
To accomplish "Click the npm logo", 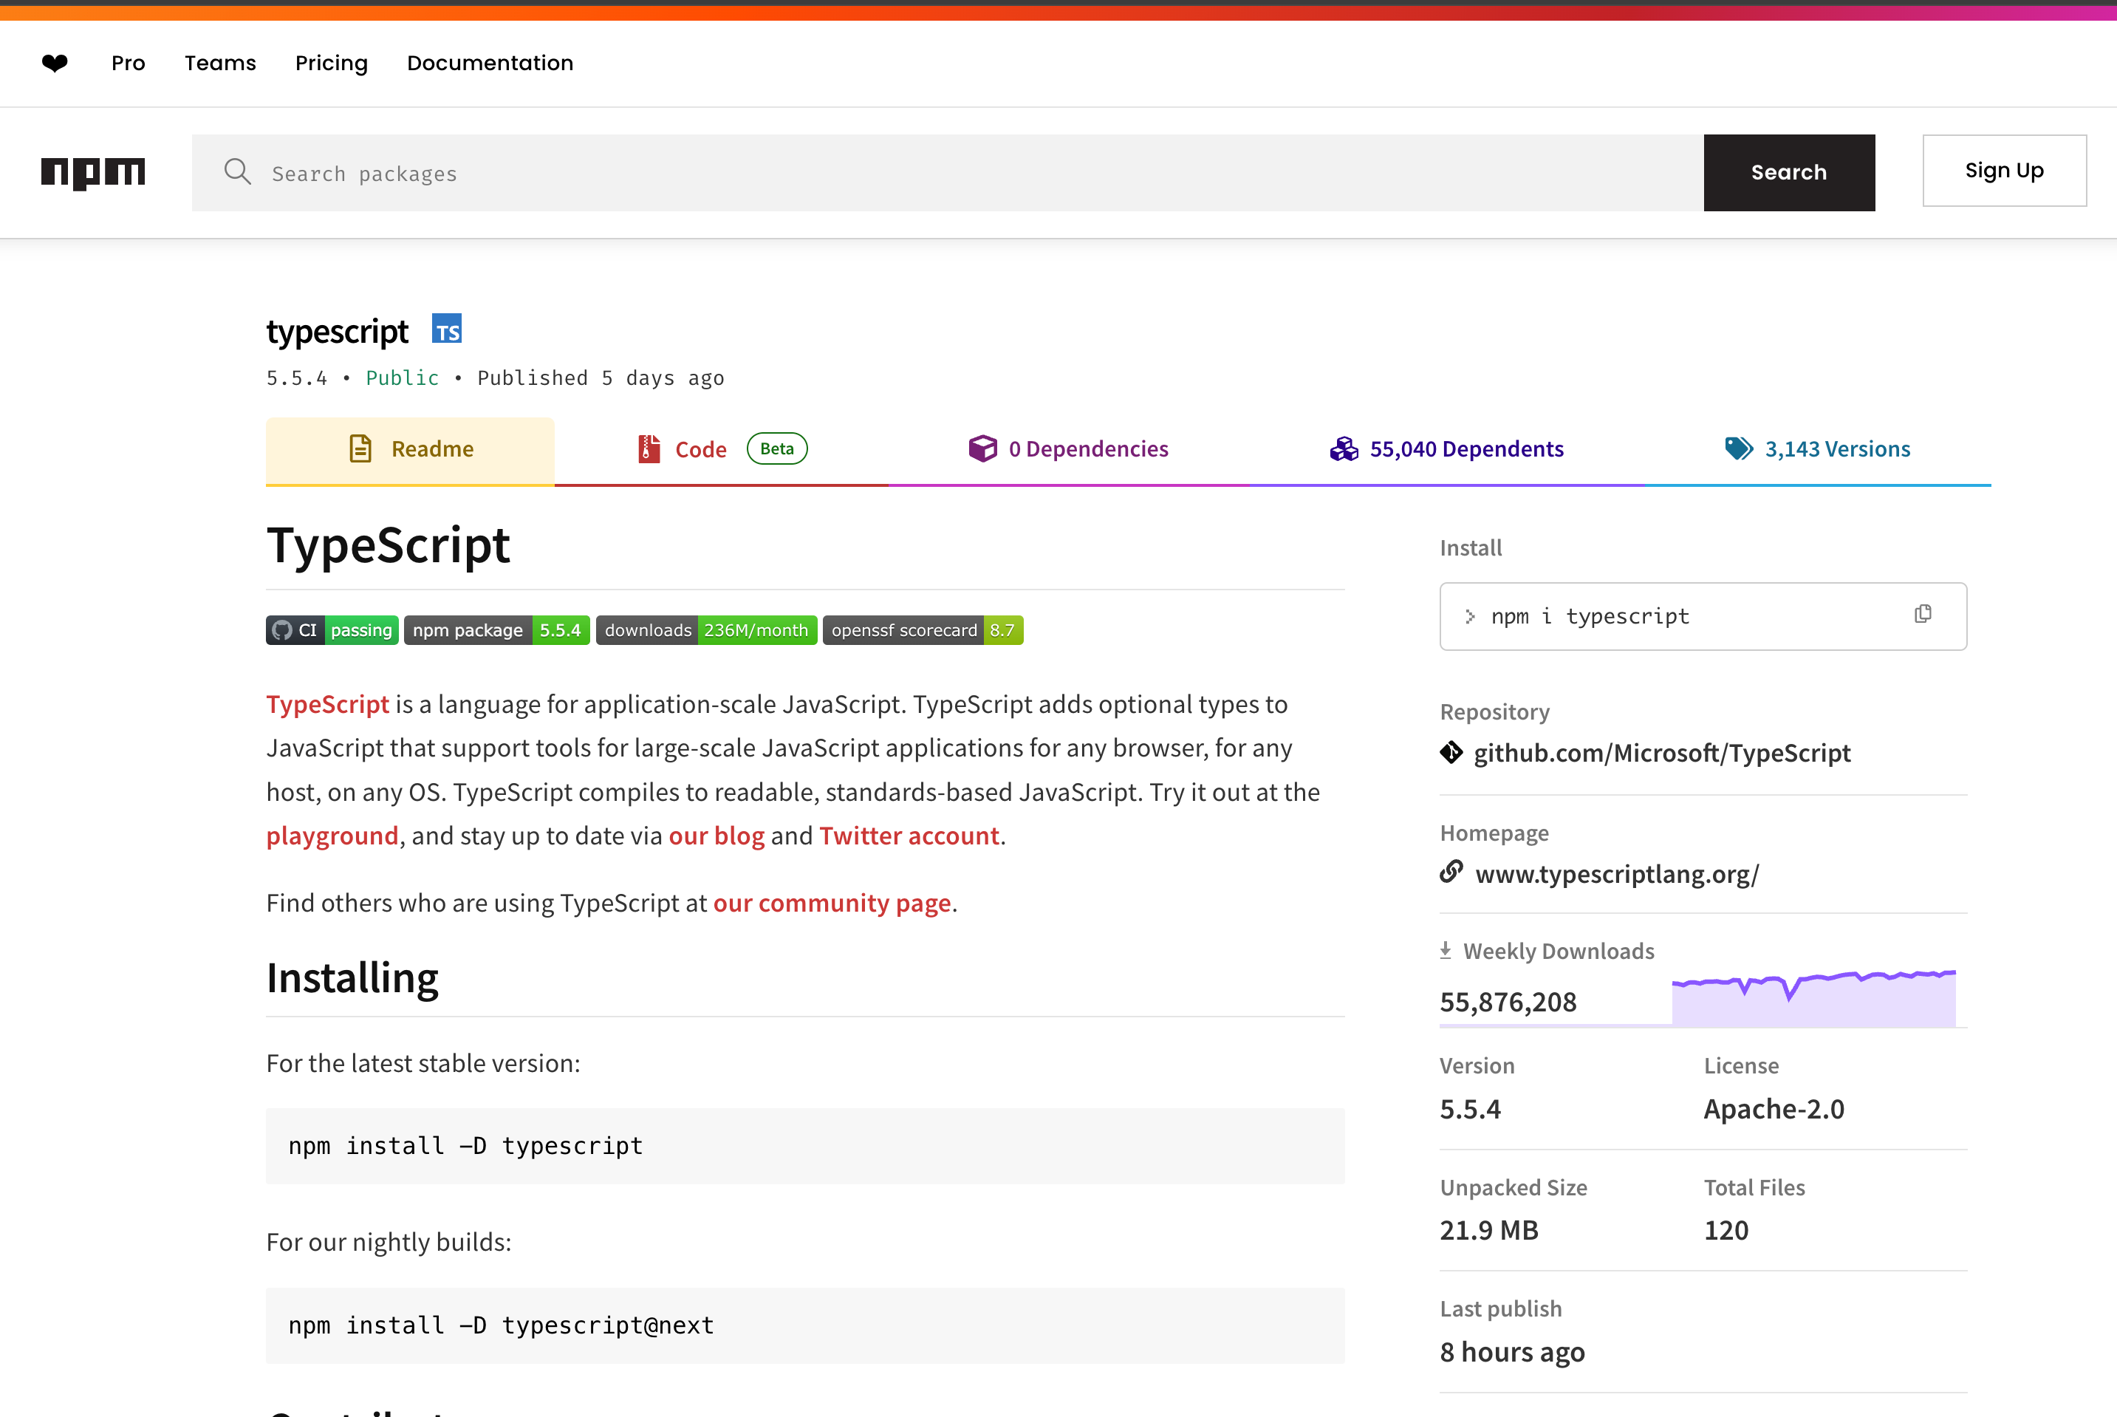I will [x=93, y=171].
